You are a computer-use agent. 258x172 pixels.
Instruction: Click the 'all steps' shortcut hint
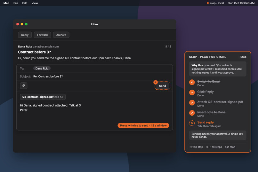[x=214, y=147]
